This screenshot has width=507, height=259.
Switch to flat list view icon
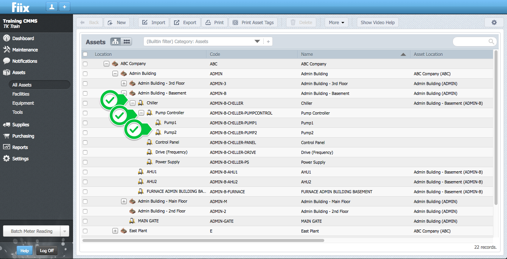[127, 42]
